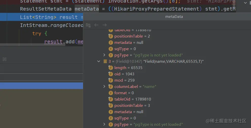Click the field icon of the bottom pgType row

pos(111,124)
